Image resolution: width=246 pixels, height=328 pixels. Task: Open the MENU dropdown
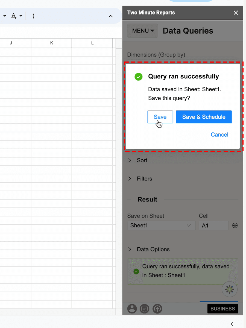point(143,31)
